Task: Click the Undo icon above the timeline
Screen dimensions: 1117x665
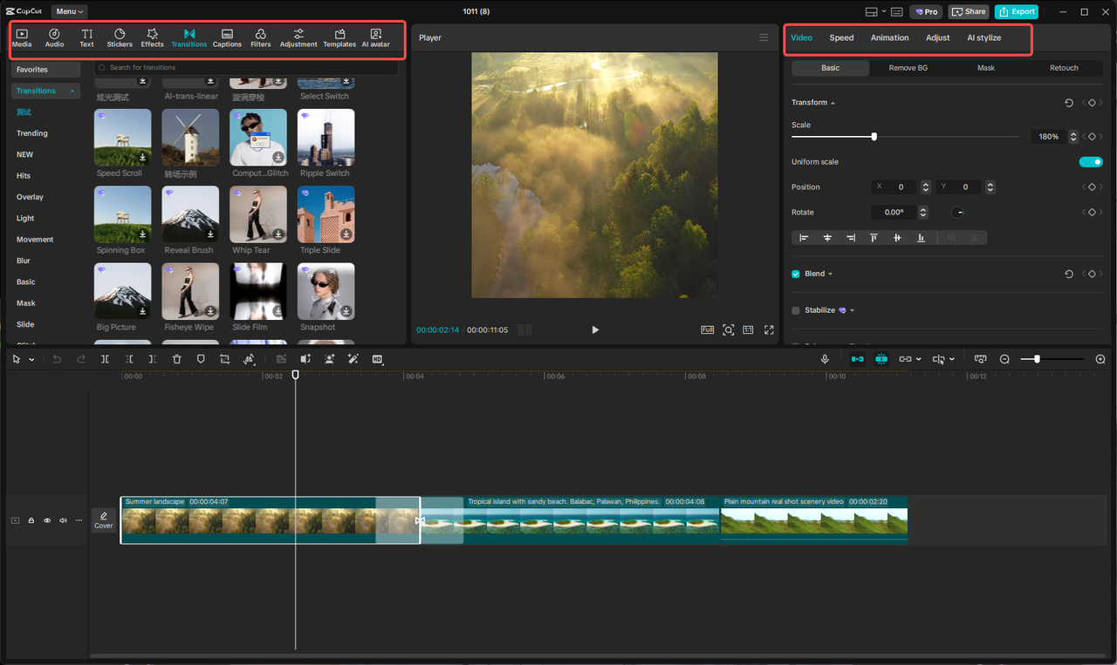Action: tap(57, 358)
